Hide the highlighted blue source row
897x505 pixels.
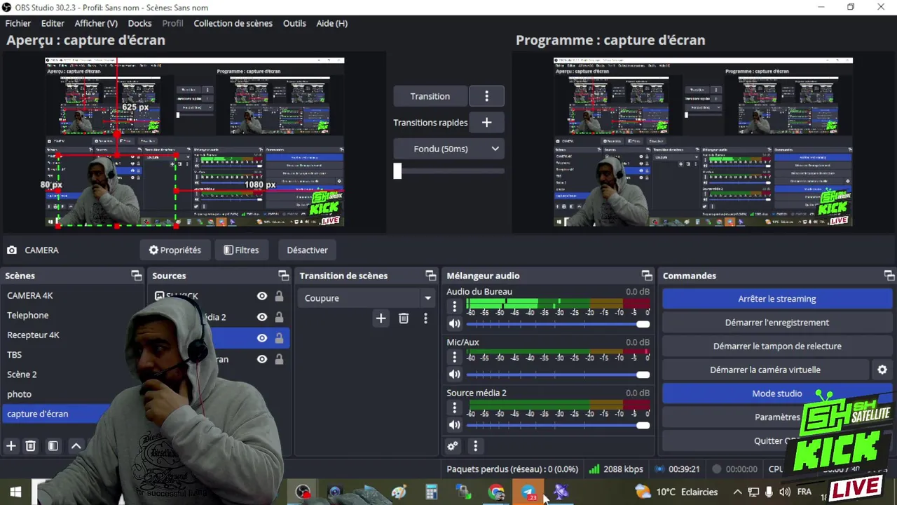tap(262, 338)
